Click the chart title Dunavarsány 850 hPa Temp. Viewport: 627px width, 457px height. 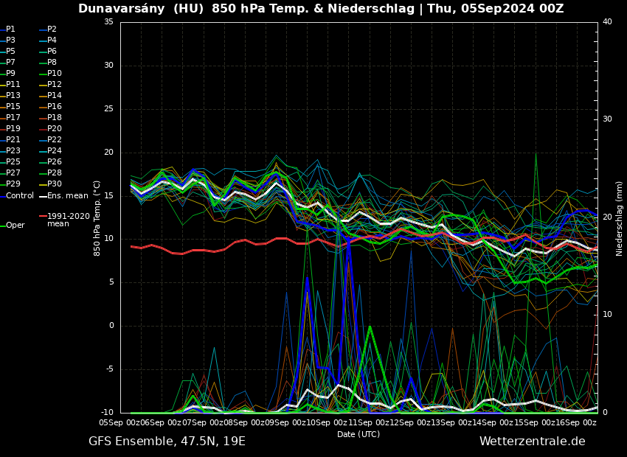321,9
